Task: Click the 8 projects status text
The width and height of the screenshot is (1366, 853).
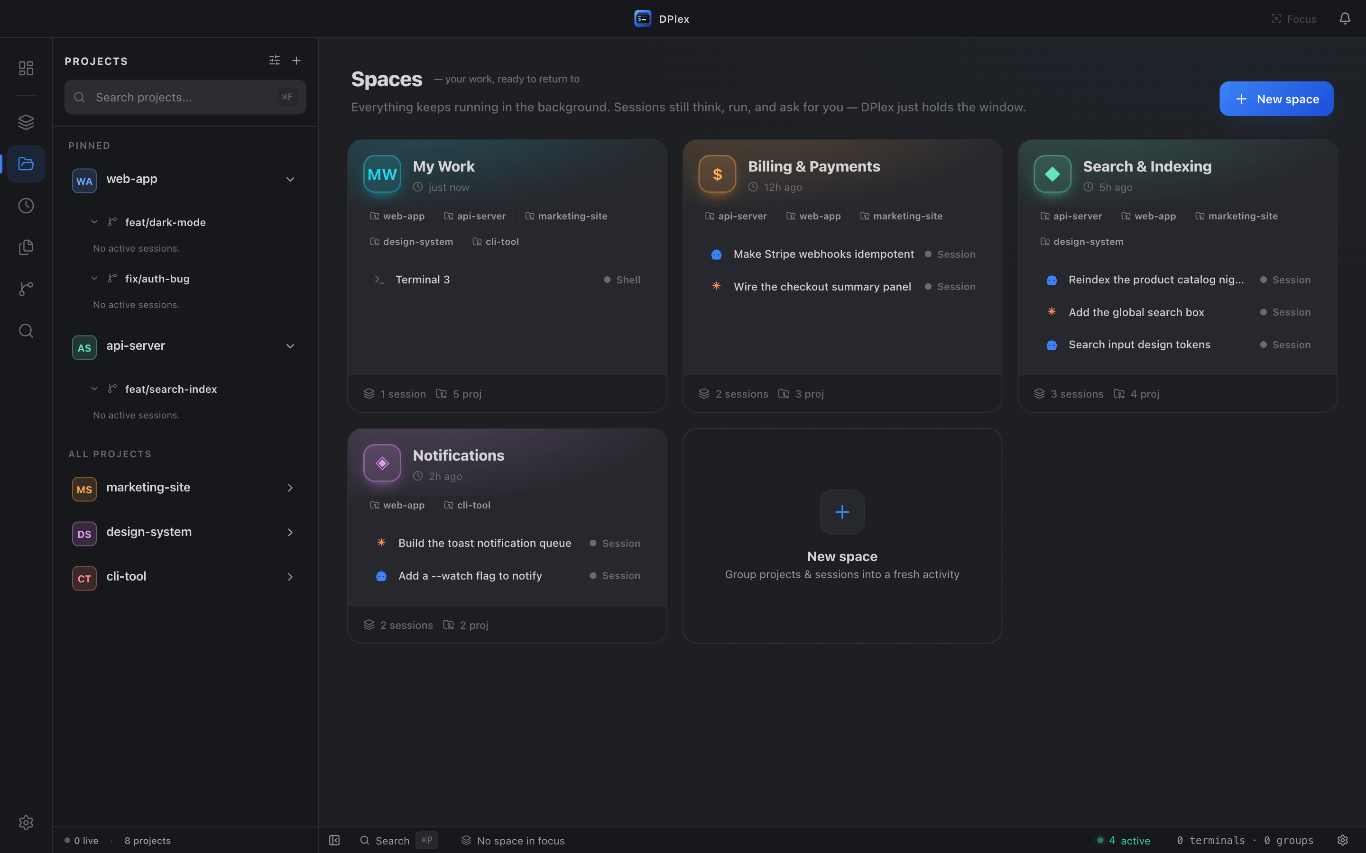Action: pyautogui.click(x=148, y=841)
